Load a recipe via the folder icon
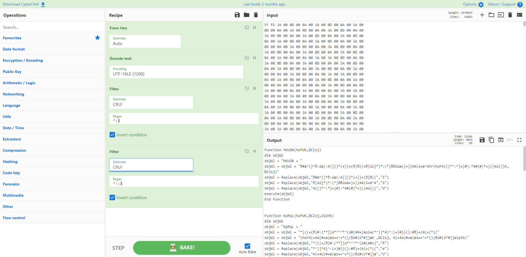The image size is (526, 257). pyautogui.click(x=247, y=15)
